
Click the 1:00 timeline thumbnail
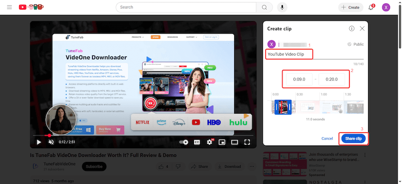pos(332,107)
